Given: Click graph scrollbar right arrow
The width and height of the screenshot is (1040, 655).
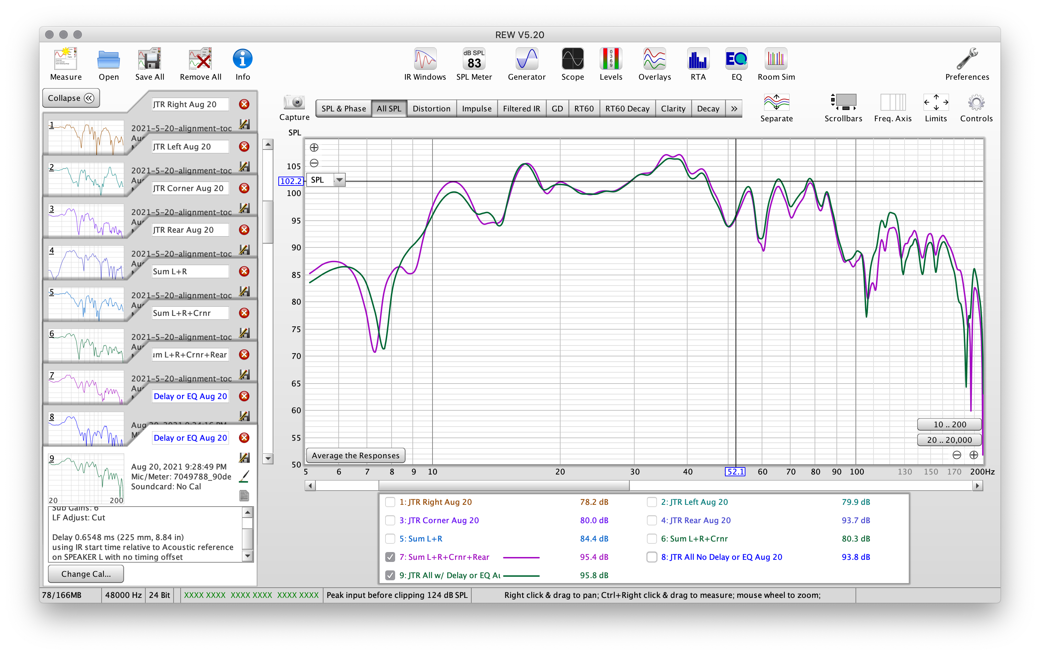Looking at the screenshot, I should pyautogui.click(x=977, y=486).
